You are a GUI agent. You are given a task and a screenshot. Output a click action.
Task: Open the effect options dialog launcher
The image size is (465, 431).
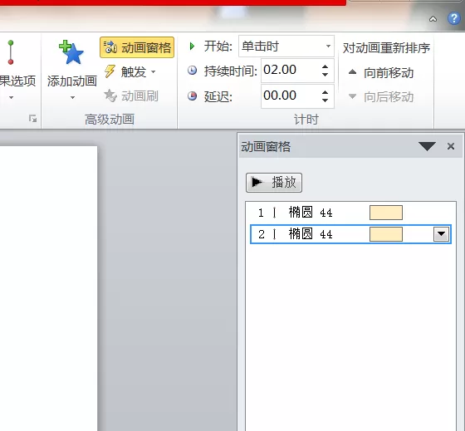[x=32, y=119]
